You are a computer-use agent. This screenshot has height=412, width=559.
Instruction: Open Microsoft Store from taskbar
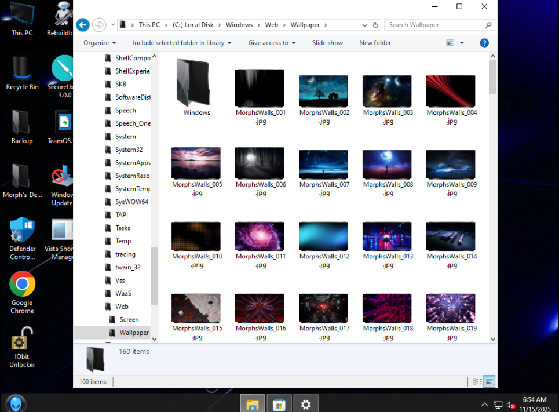[x=279, y=403]
